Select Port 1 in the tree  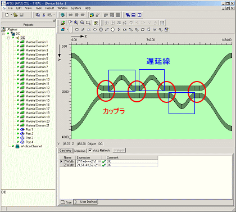click(29, 129)
